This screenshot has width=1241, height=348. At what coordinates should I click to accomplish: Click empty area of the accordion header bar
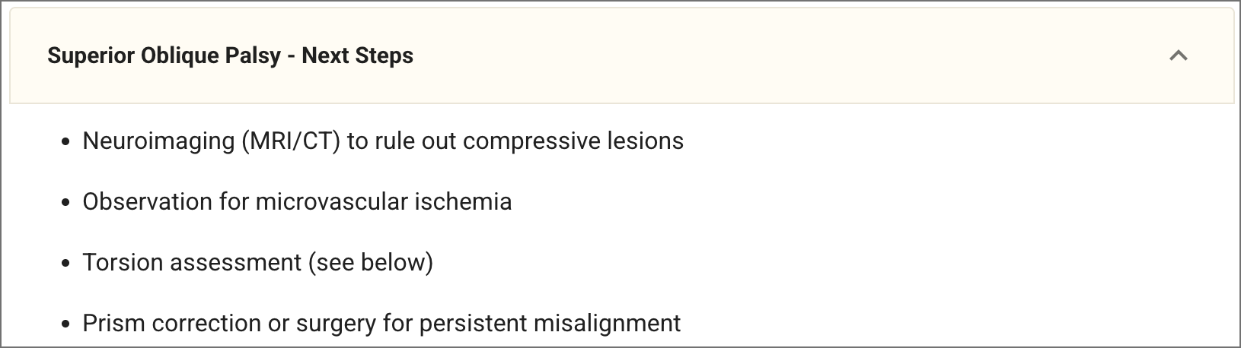[x=761, y=55]
